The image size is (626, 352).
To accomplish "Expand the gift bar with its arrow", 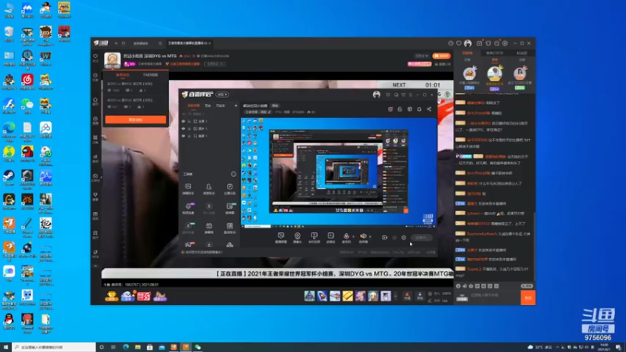I will (396, 296).
